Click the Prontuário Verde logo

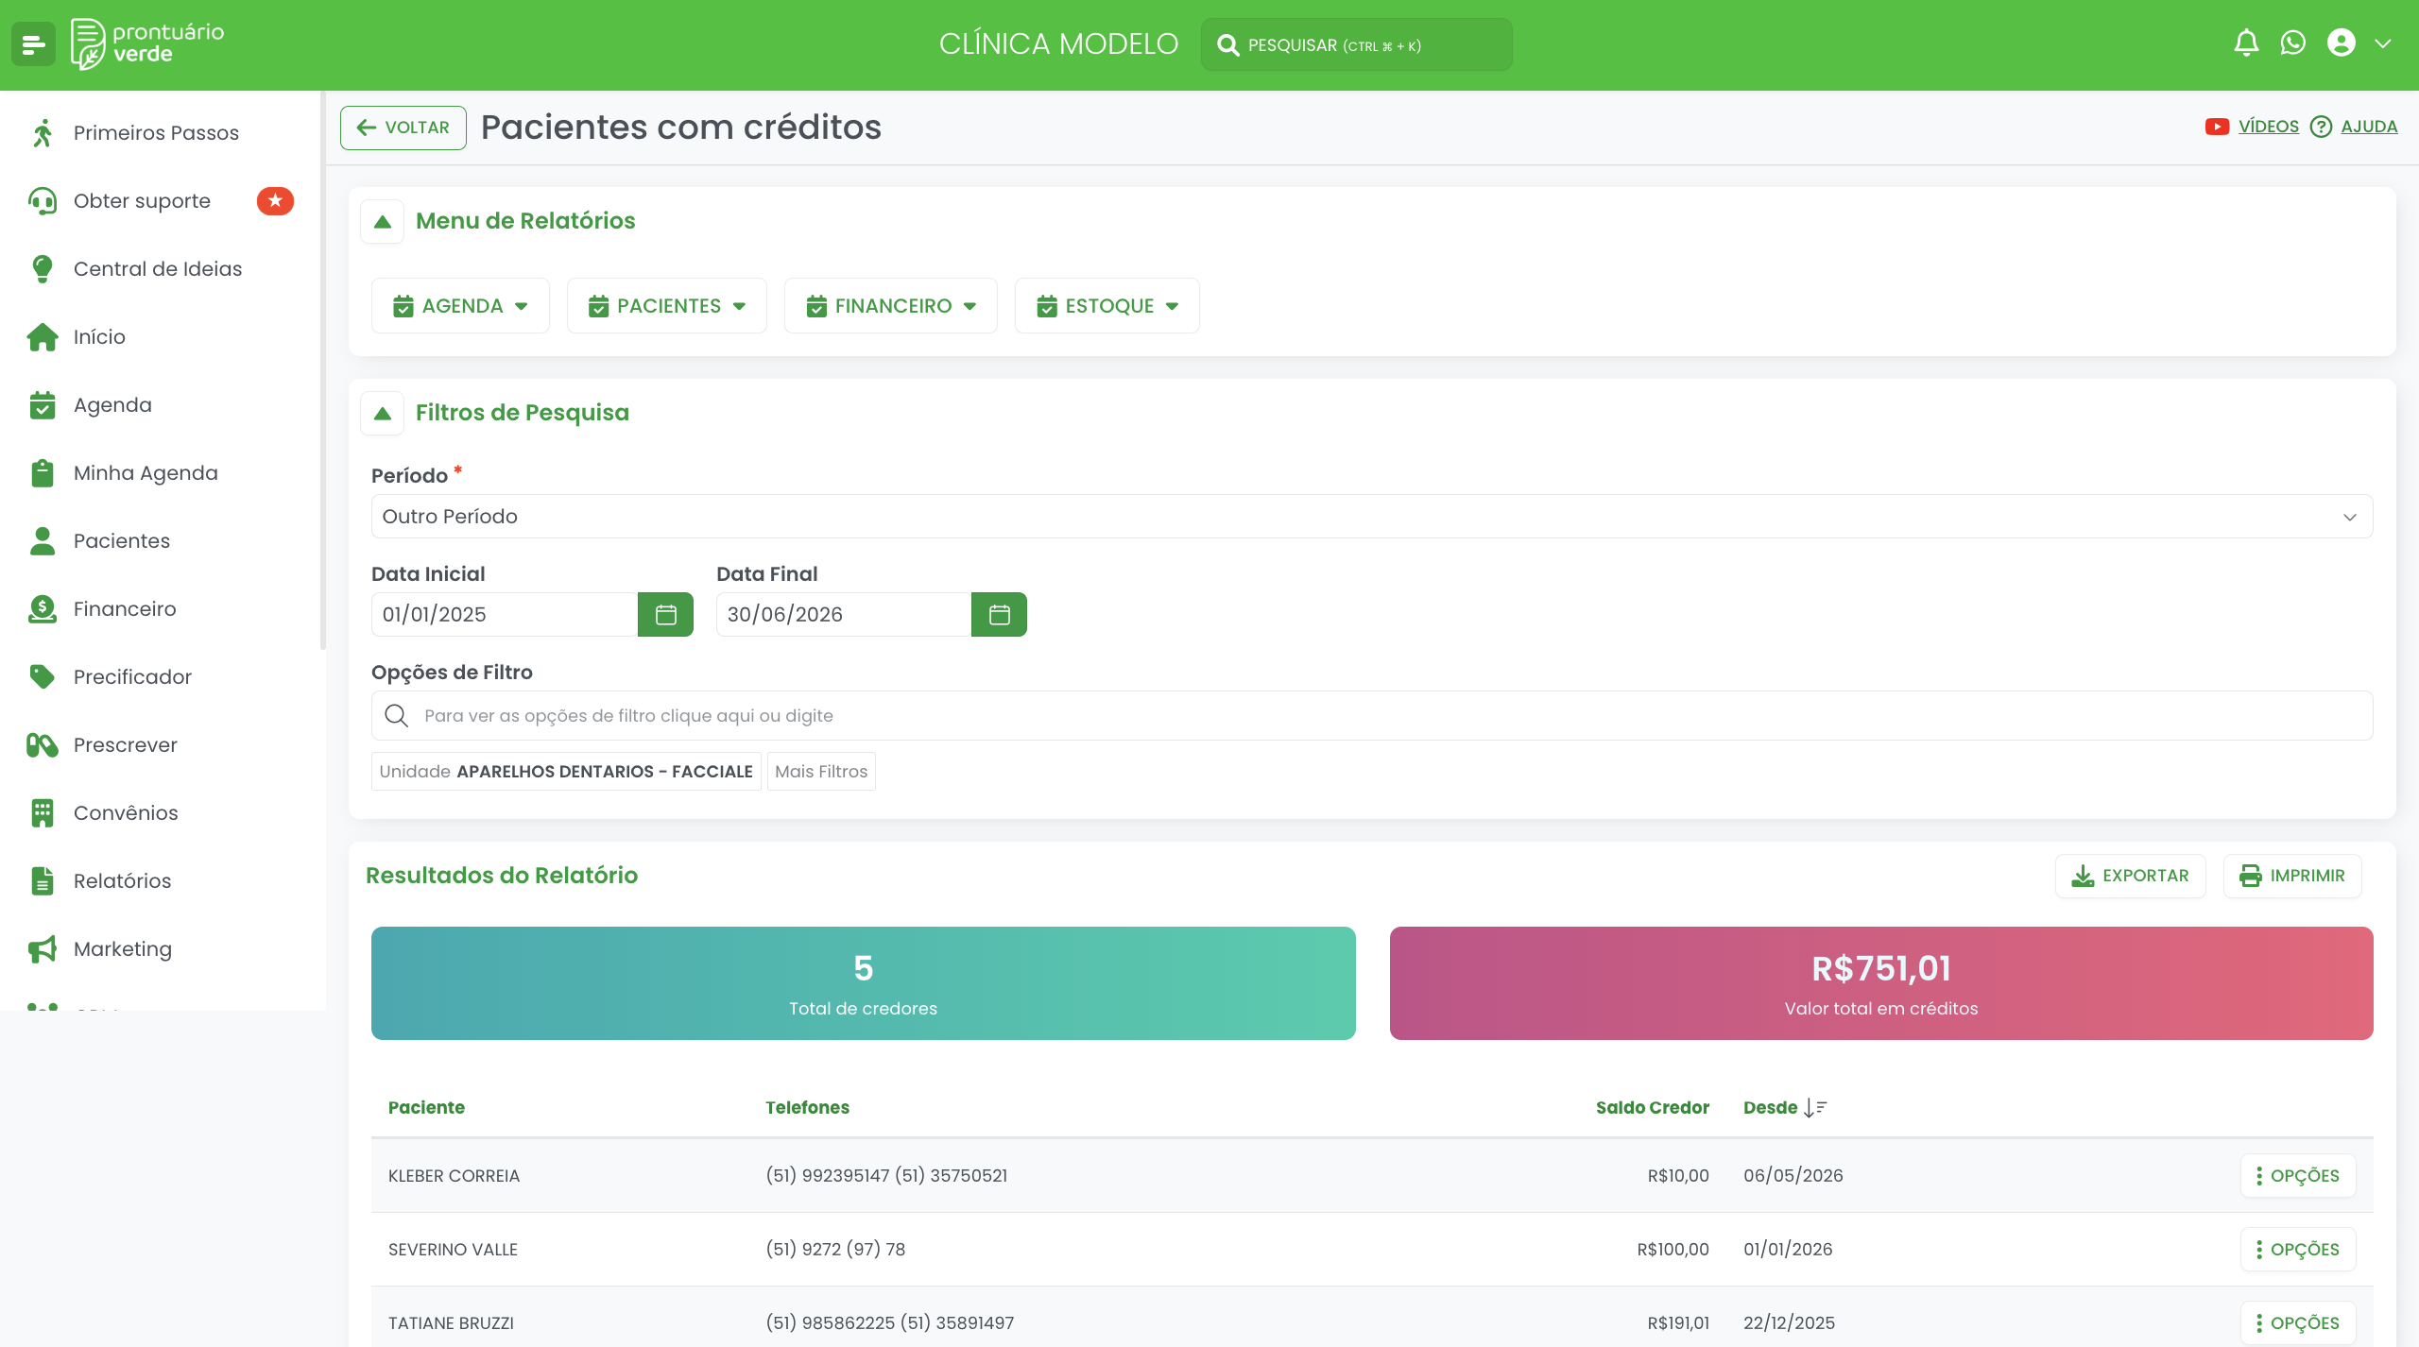(x=147, y=44)
